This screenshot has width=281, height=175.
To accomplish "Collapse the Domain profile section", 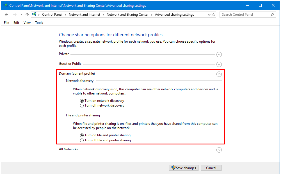I will click(219, 74).
